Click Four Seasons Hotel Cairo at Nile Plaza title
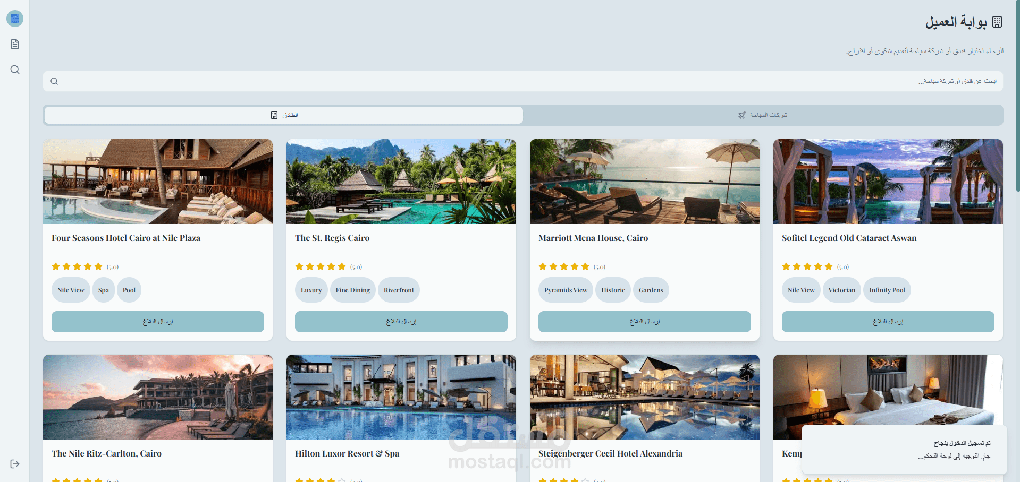 (126, 238)
